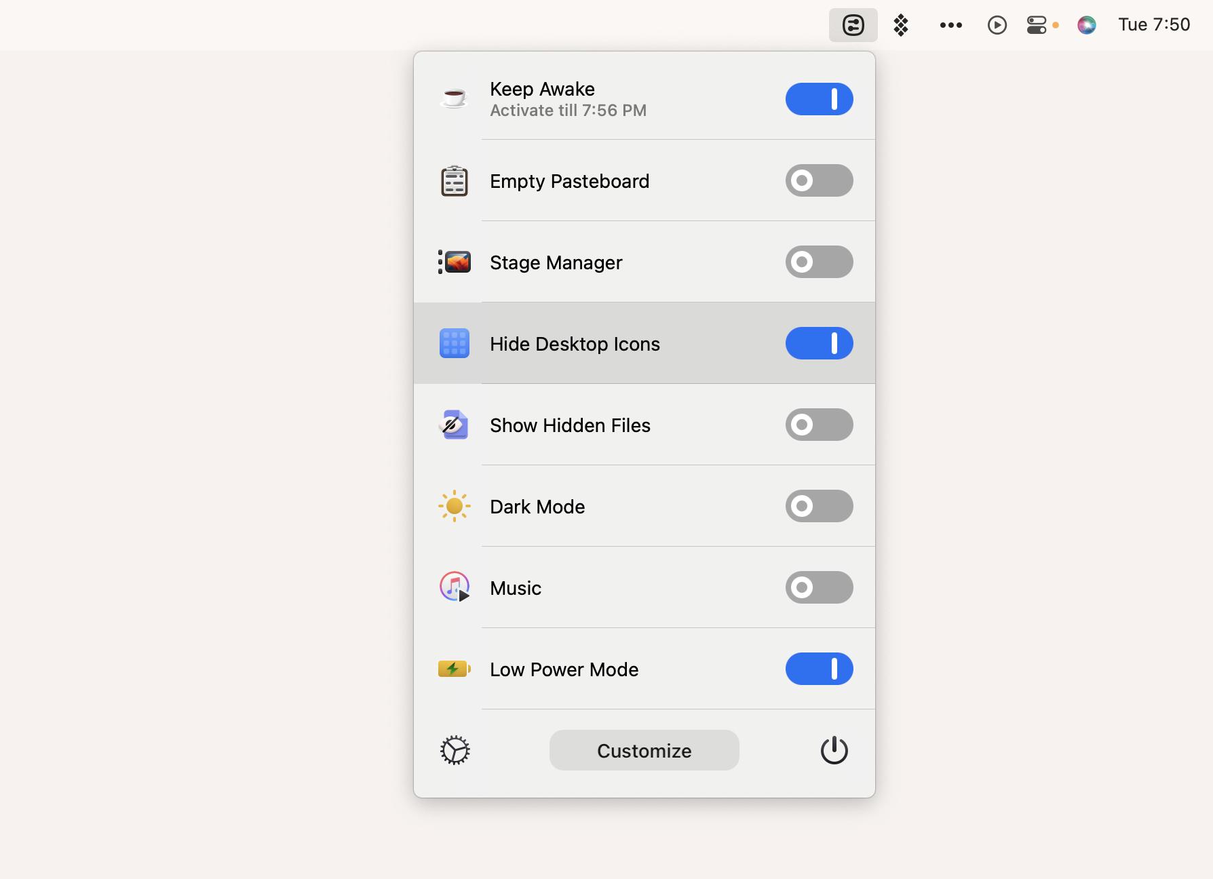The image size is (1213, 879).
Task: Turn off the Low Power Mode switch
Action: pos(820,669)
